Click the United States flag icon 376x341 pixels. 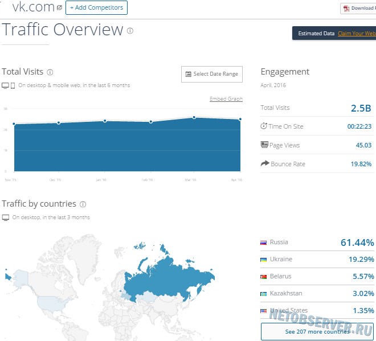click(x=264, y=311)
